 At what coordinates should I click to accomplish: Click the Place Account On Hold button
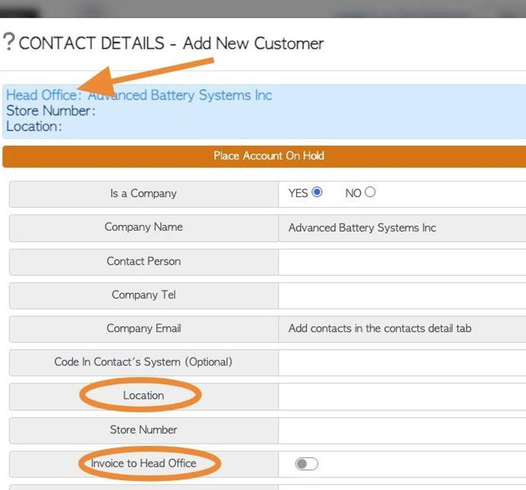(264, 156)
